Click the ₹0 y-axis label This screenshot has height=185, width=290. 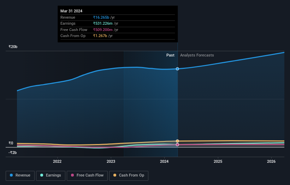coord(11,143)
